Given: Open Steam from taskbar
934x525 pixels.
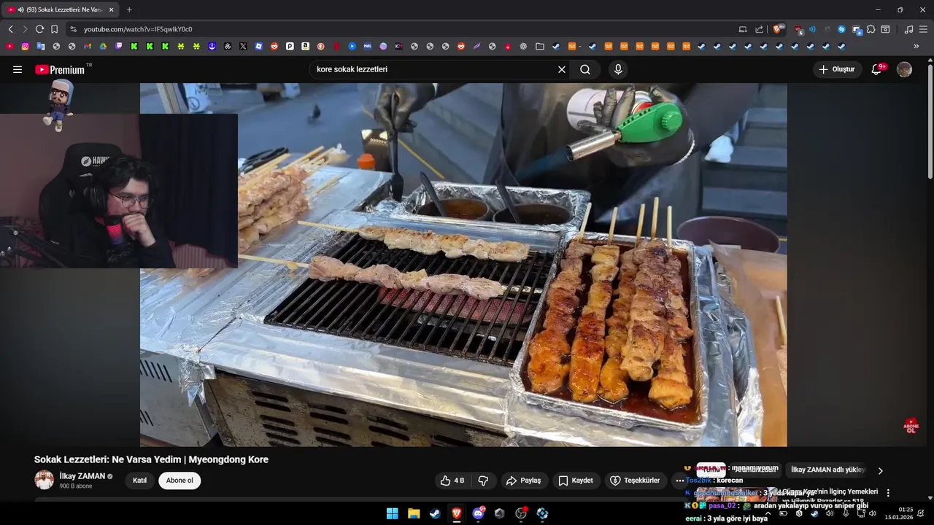Looking at the screenshot, I should pos(435,513).
